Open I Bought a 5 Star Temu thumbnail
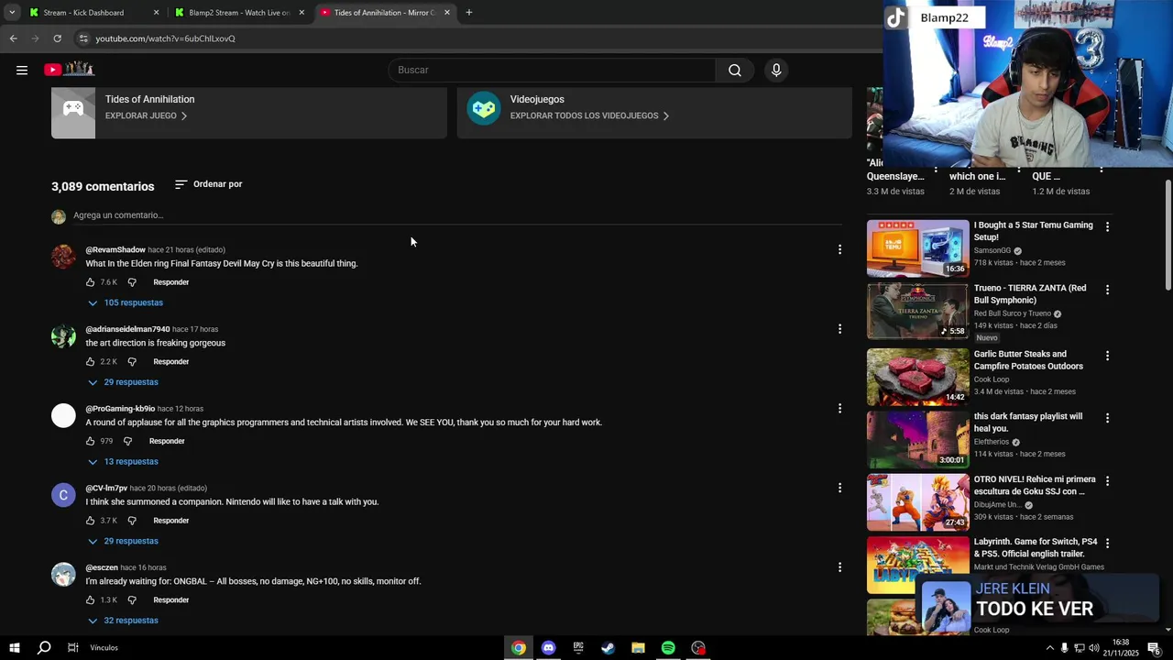The image size is (1173, 660). 917,248
